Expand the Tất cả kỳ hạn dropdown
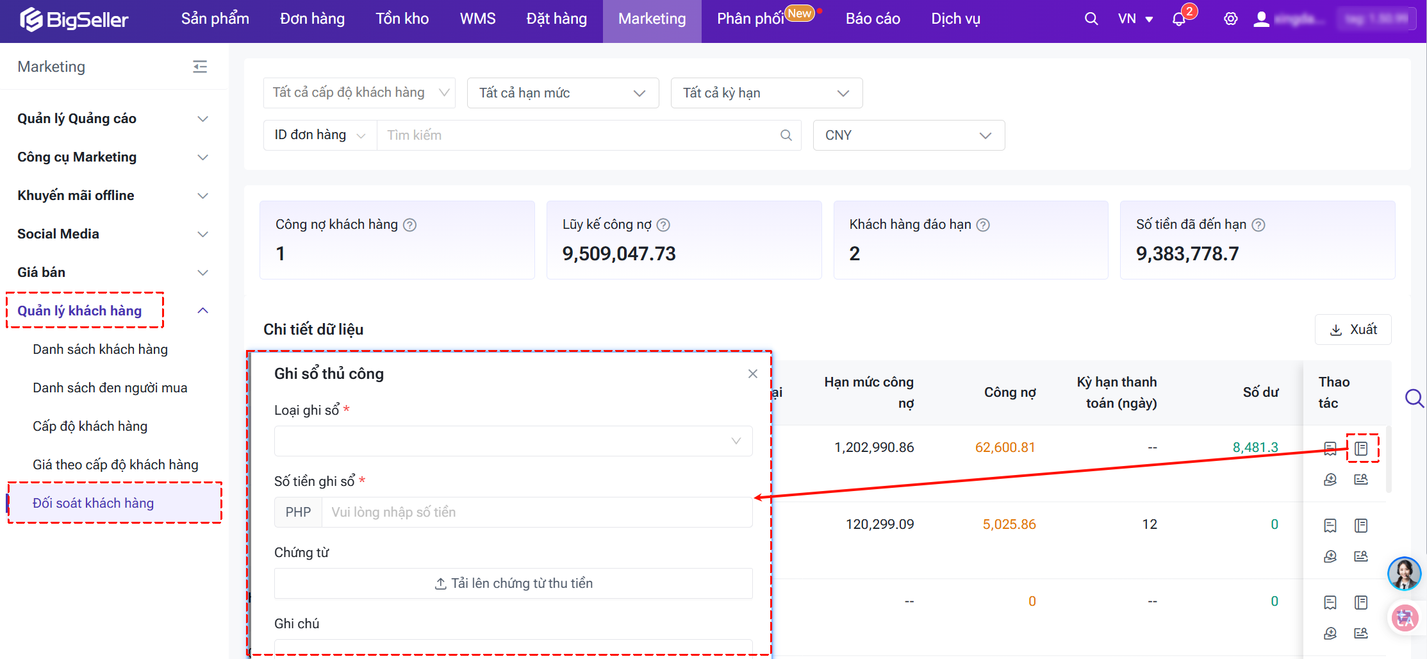 (766, 93)
